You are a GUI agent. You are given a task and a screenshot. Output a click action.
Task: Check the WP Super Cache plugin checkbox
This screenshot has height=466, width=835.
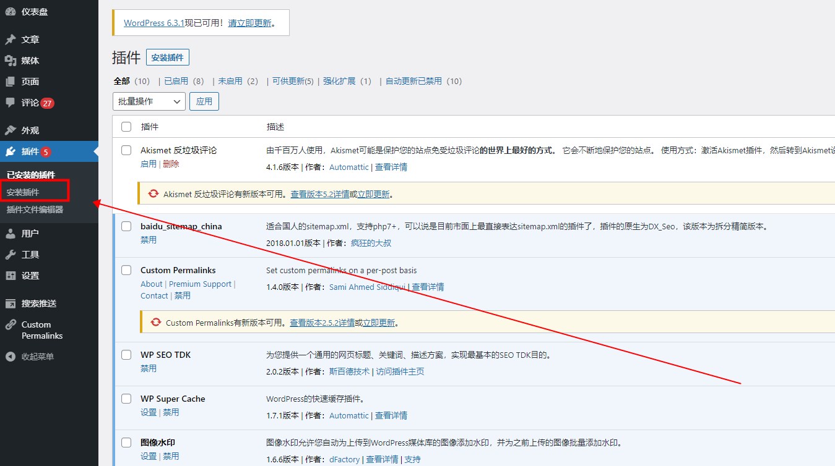(126, 399)
